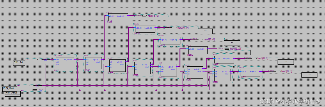
Task: Click the hex5[6..0] output pin symbol
Action: 254,58
